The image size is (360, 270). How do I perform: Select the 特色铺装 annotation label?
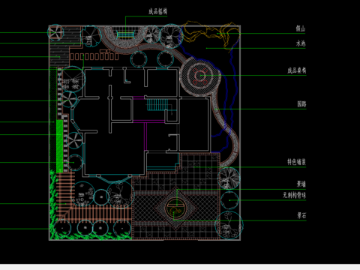[x=296, y=162]
